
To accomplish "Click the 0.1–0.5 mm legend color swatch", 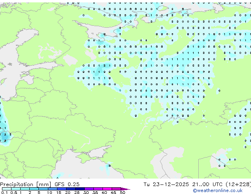I will [x=7, y=189].
